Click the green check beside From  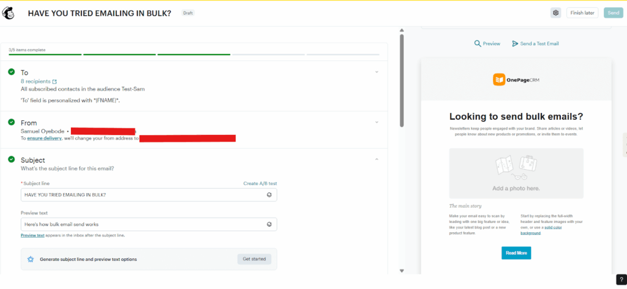(x=11, y=122)
